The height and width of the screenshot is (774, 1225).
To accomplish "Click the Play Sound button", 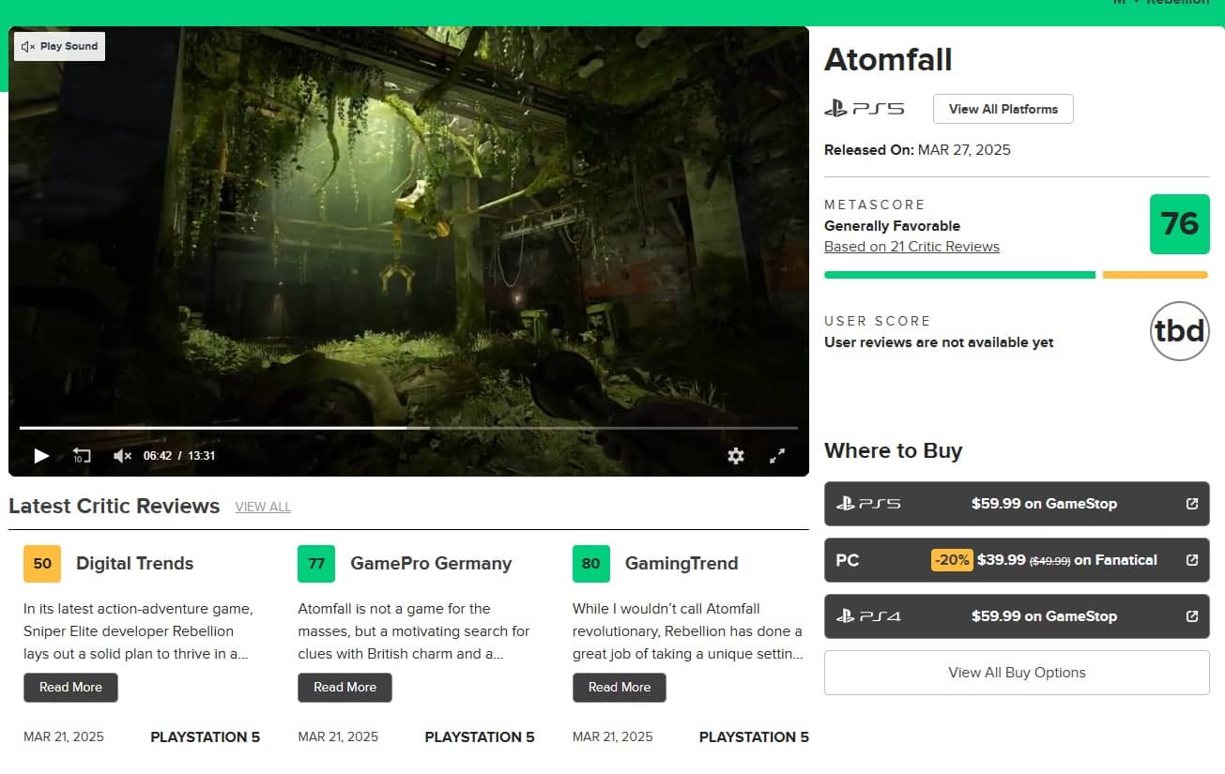I will click(59, 46).
